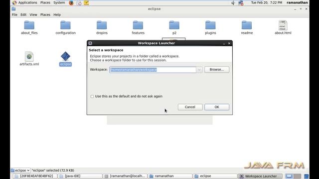Viewport: 319px width, 179px height.
Task: Open the mail launcher icon in the top panel
Action: (x=79, y=2)
